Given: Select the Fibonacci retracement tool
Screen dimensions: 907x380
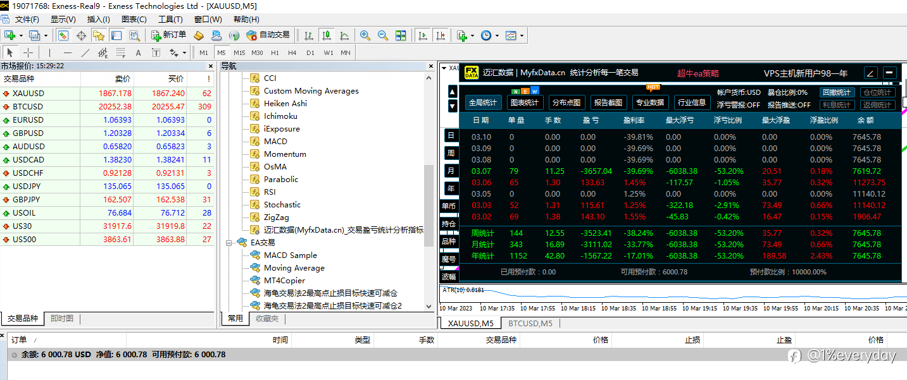Looking at the screenshot, I should coord(121,52).
